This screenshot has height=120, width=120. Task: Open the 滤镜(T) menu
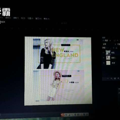pos(16,18)
